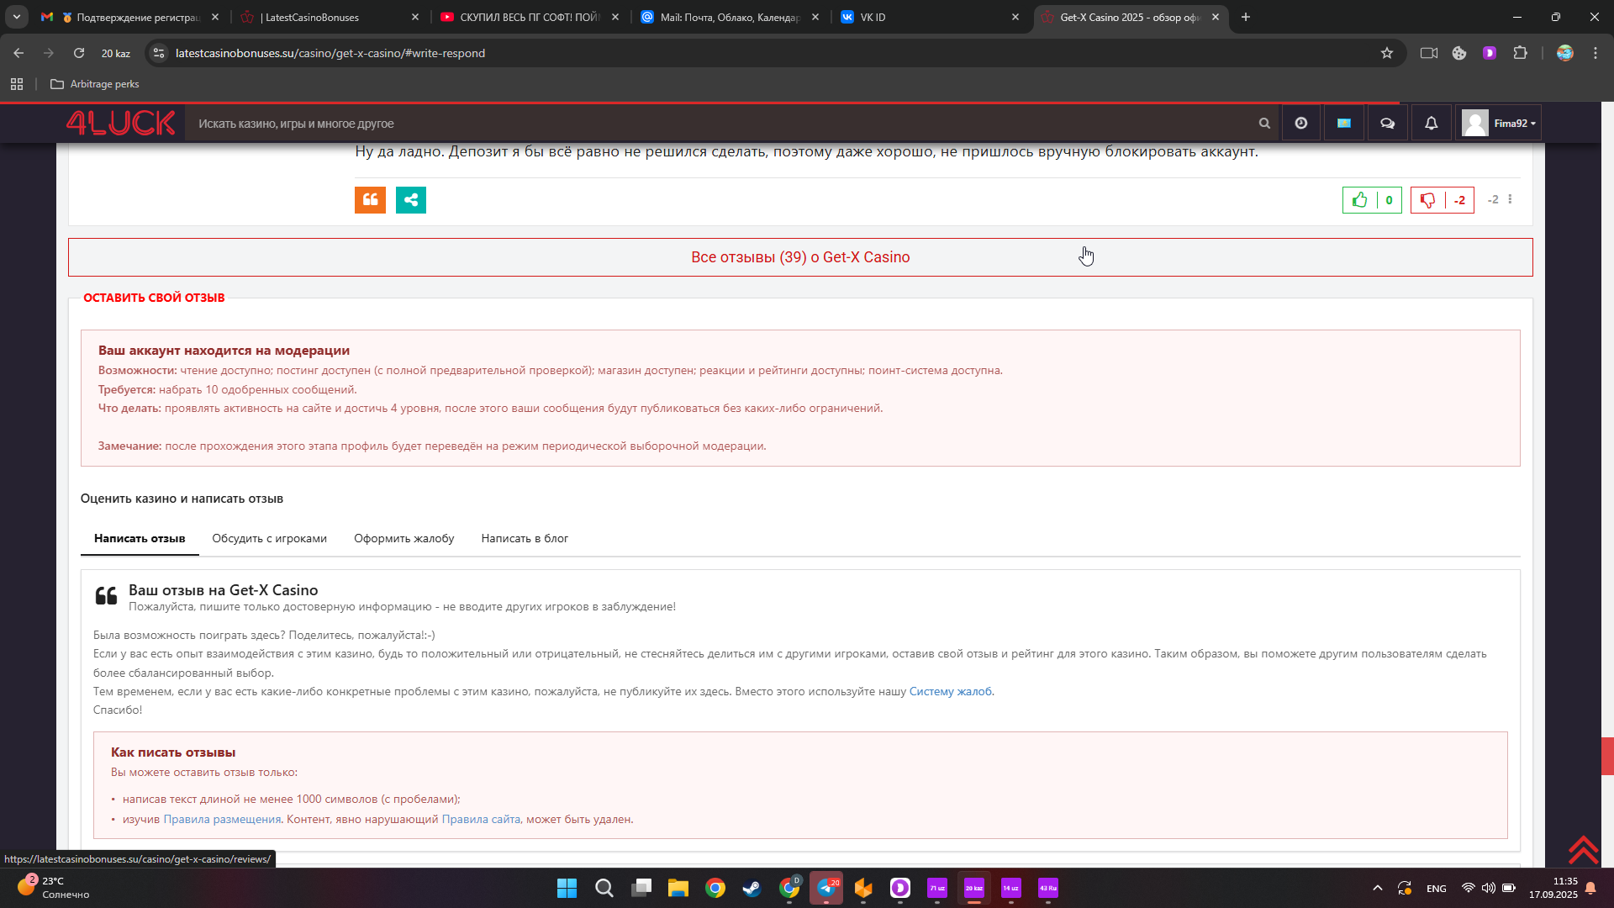Click the page scrollbar thumb
This screenshot has width=1614, height=908.
1607,756
